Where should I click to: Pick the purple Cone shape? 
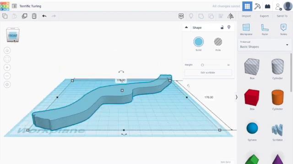[x=277, y=159]
